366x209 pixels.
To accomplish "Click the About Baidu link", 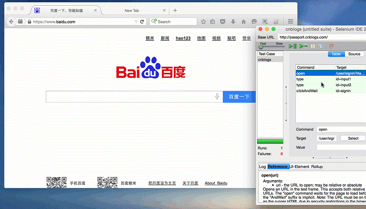I will tap(216, 183).
